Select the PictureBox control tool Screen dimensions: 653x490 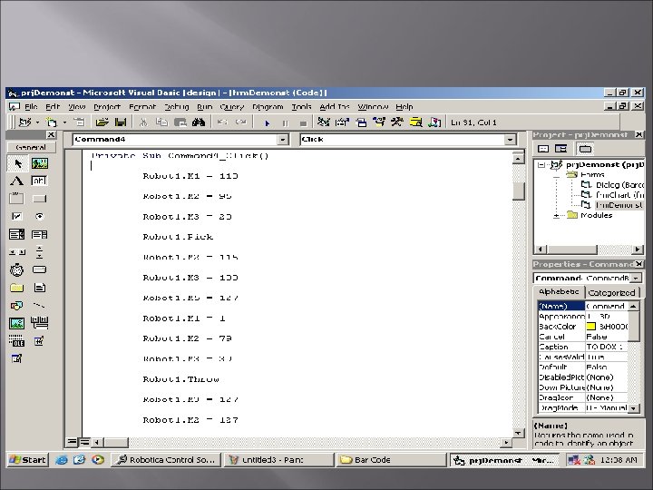[40, 163]
